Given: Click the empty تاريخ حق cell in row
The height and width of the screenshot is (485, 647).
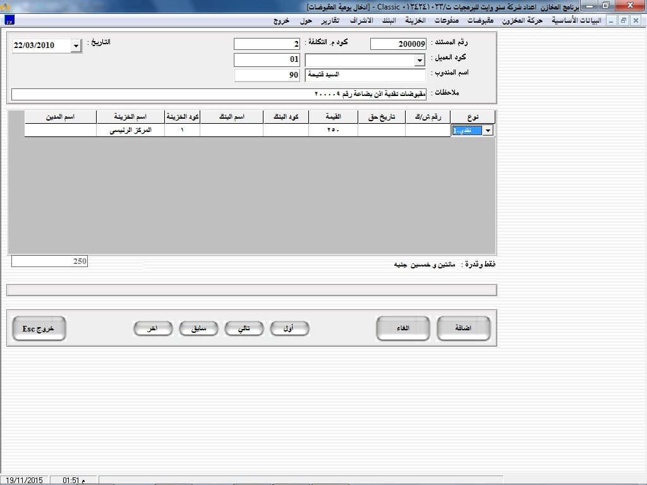Looking at the screenshot, I should click(381, 130).
